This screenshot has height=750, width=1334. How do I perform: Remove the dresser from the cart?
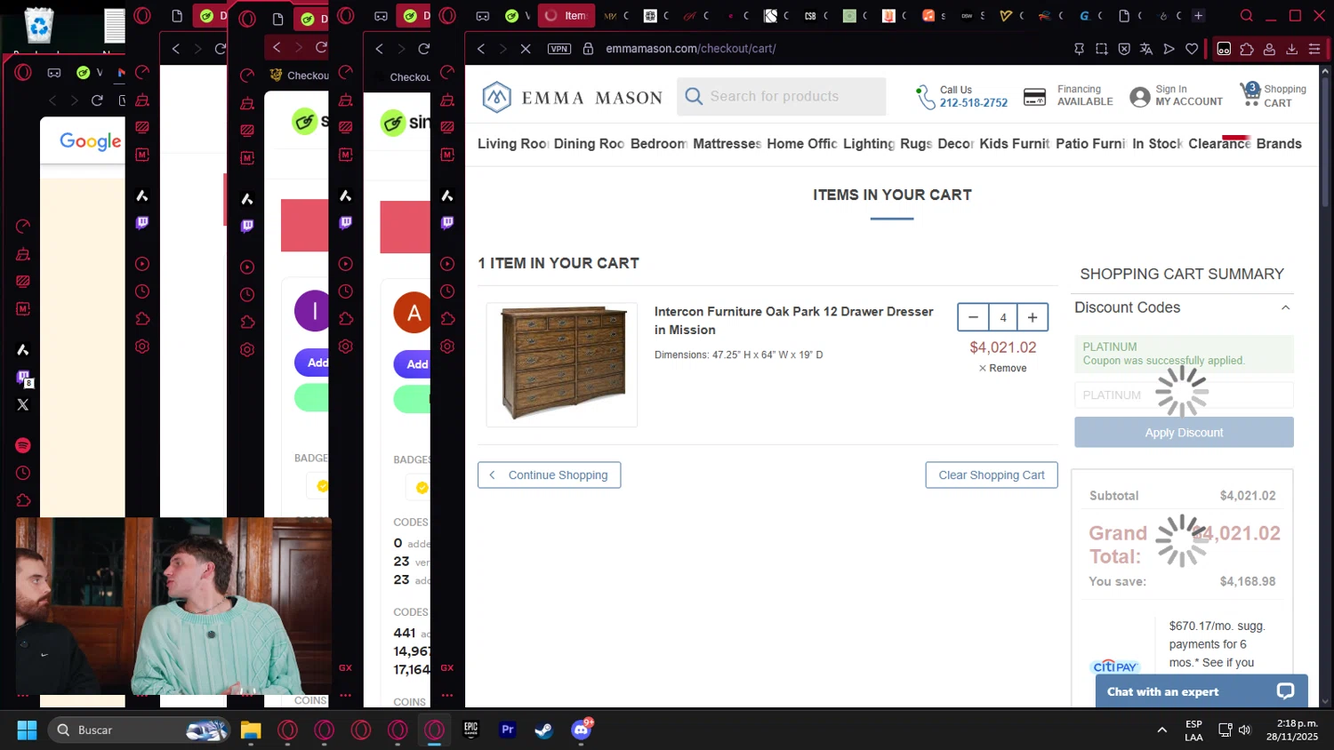pos(1002,368)
